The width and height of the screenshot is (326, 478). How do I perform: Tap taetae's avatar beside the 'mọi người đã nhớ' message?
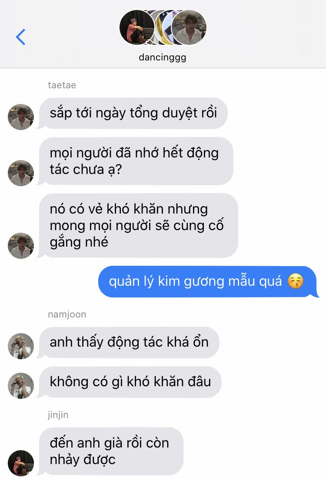(x=21, y=173)
